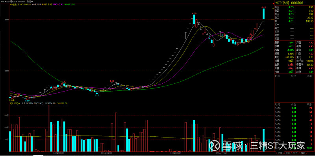The image size is (315, 156).
Task: Click the 2024/11/01 date axis label
Action: coord(176,153)
